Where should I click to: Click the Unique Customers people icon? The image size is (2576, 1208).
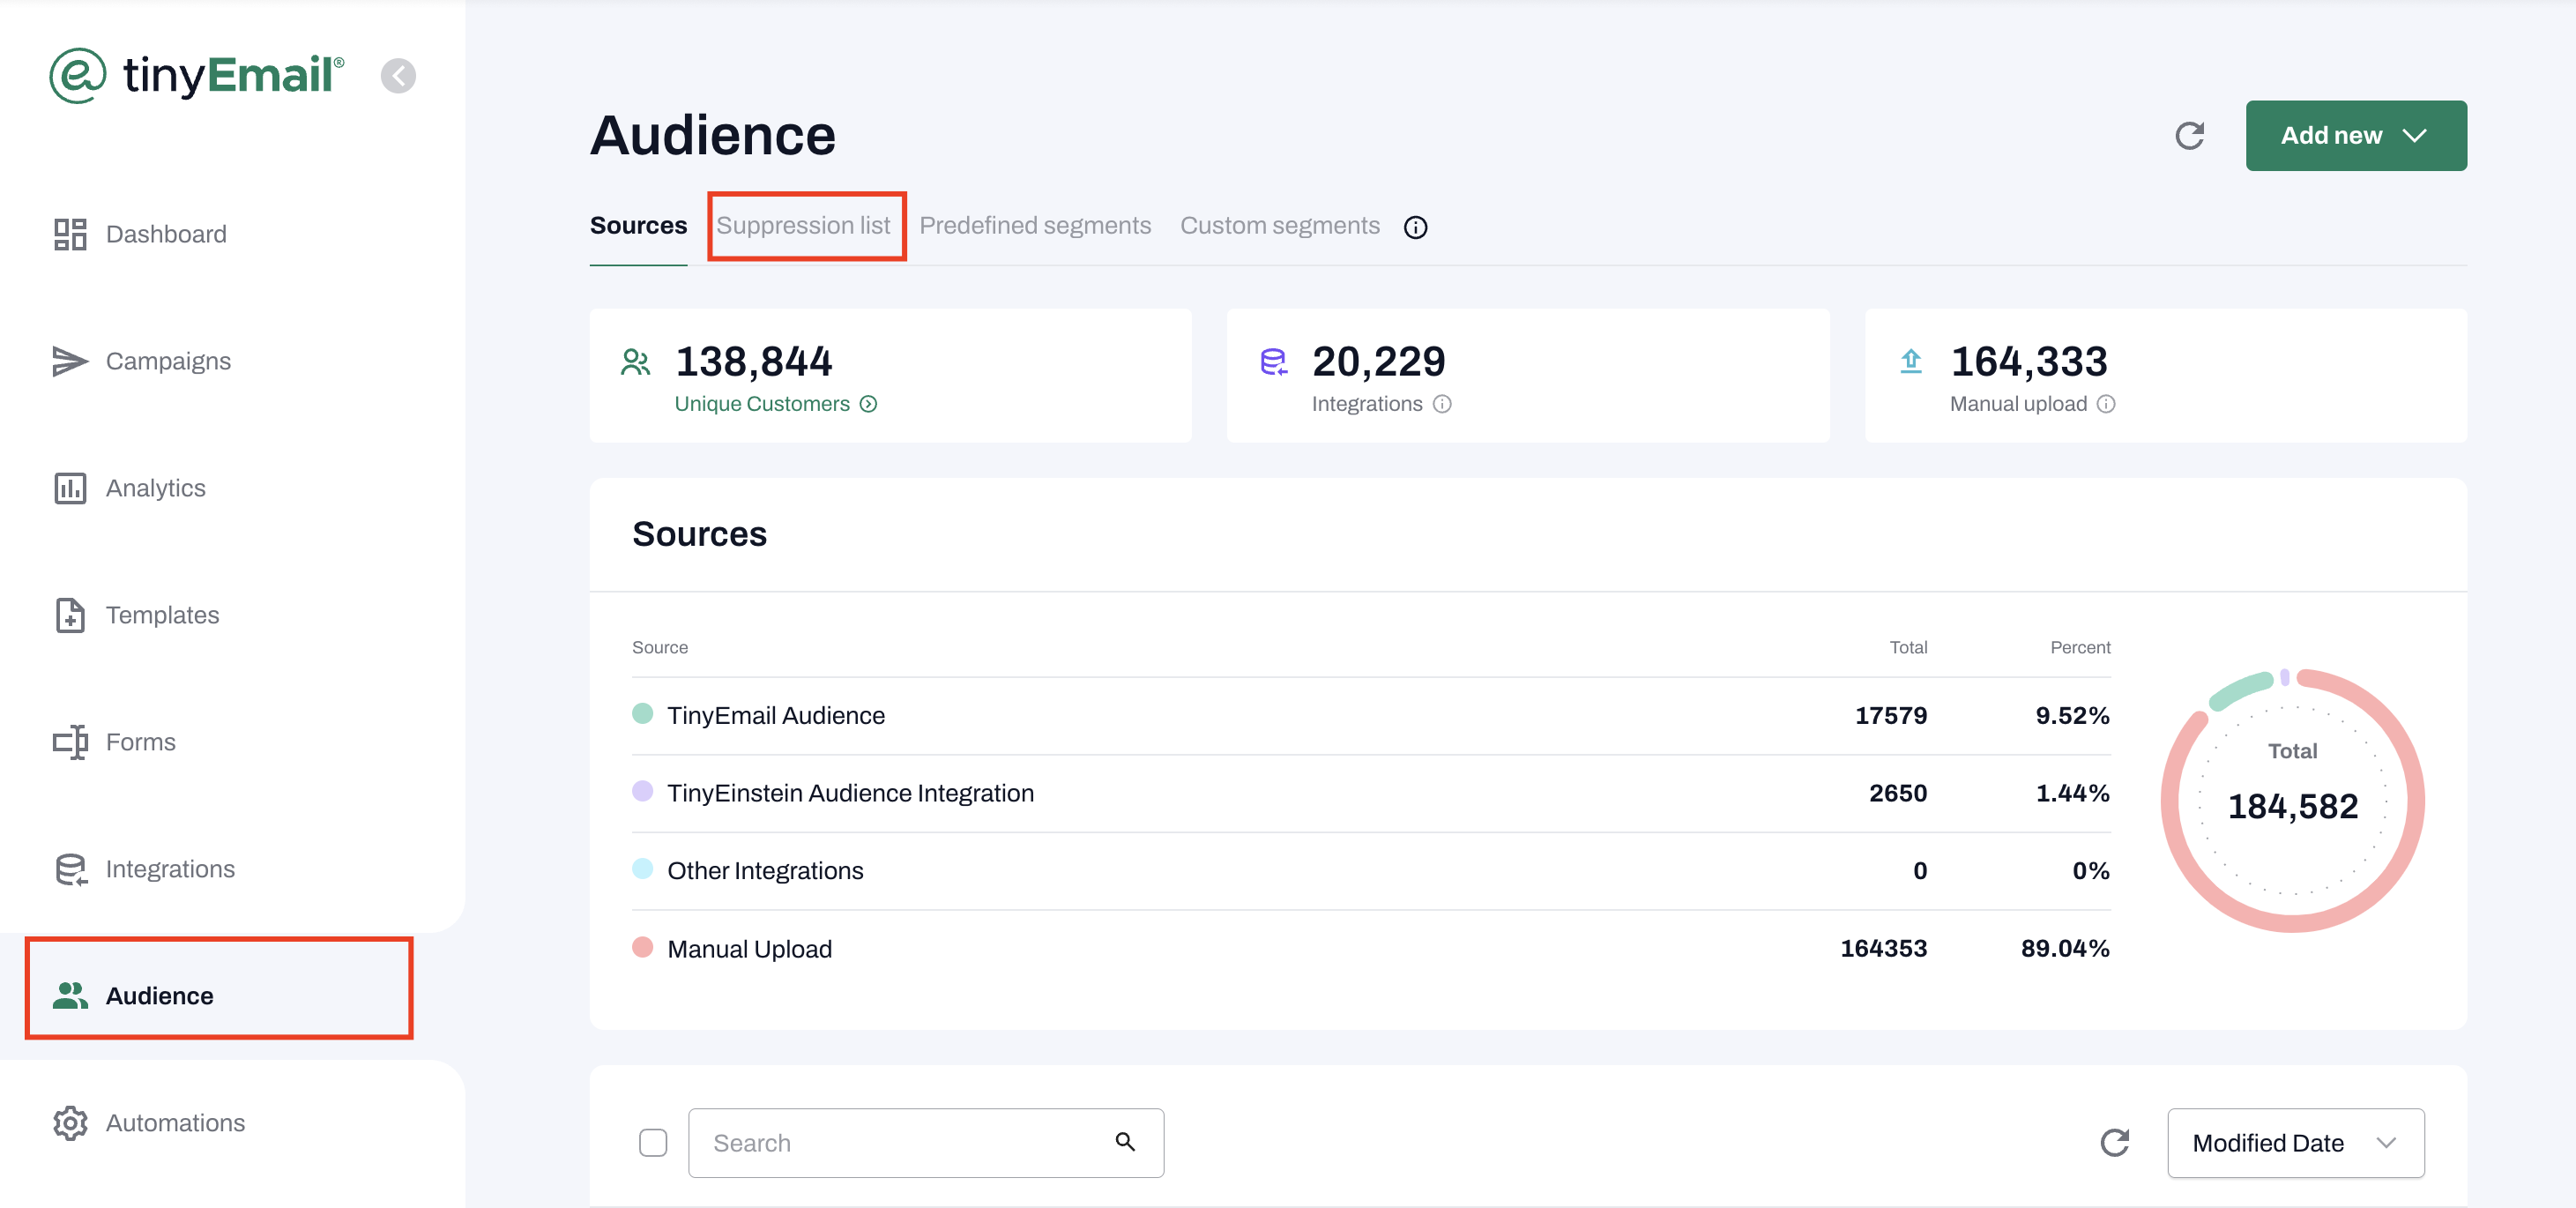pyautogui.click(x=635, y=362)
